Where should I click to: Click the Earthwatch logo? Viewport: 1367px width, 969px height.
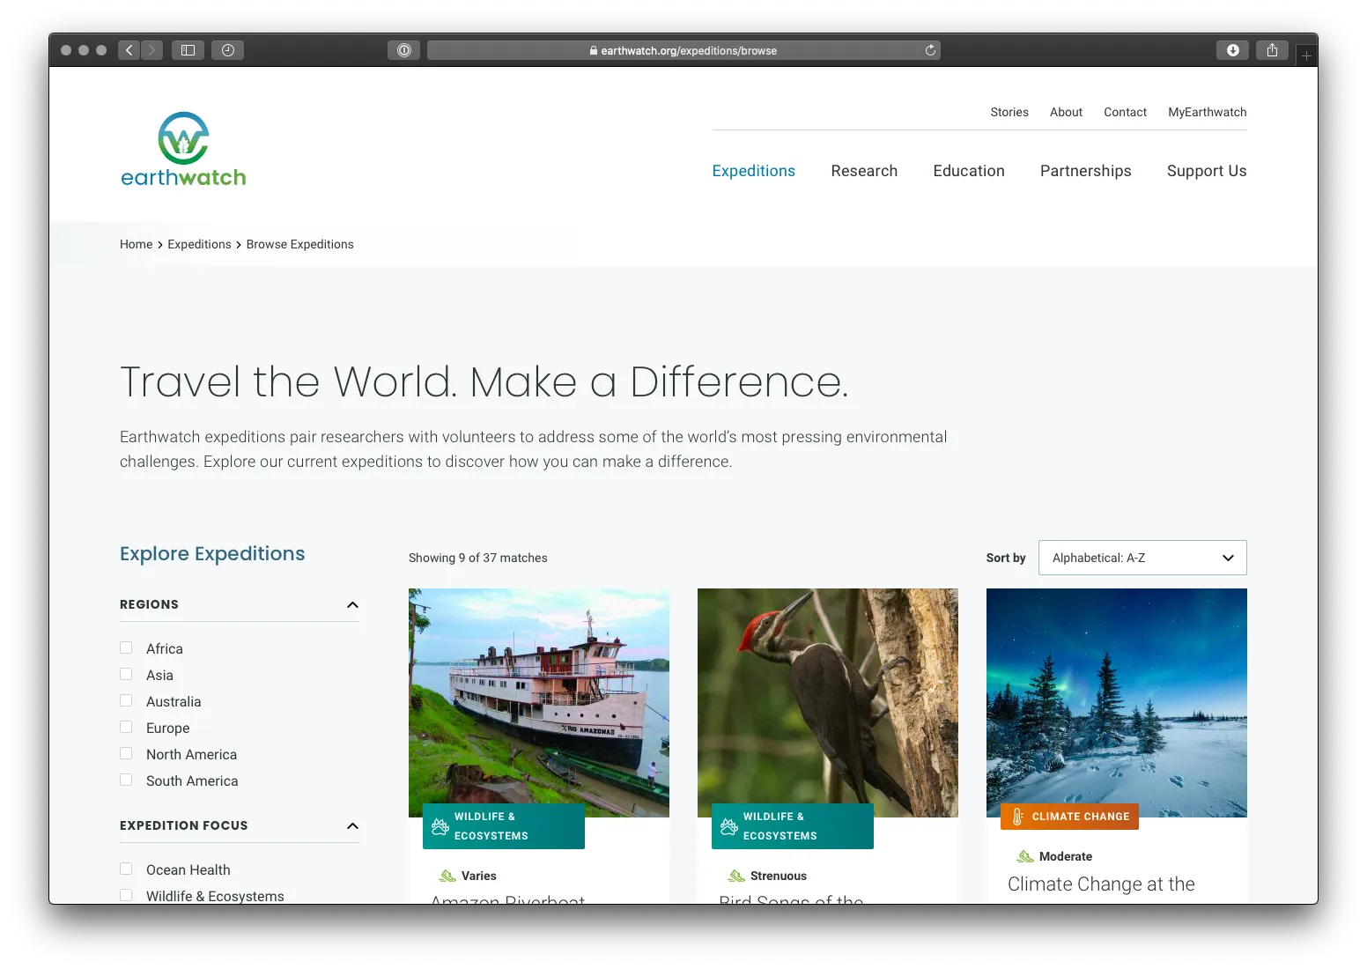click(x=183, y=150)
